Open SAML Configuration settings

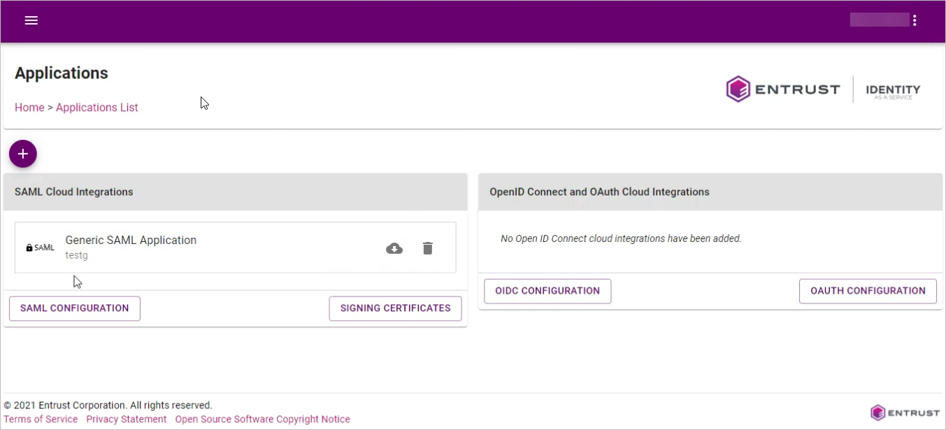[75, 308]
